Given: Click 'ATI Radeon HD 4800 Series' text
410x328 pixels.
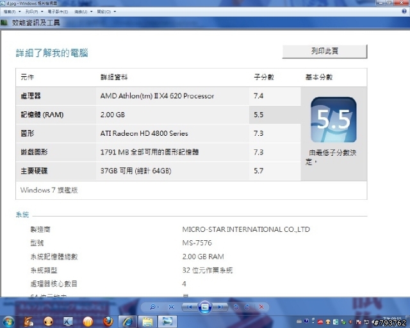Looking at the screenshot, I should (144, 133).
